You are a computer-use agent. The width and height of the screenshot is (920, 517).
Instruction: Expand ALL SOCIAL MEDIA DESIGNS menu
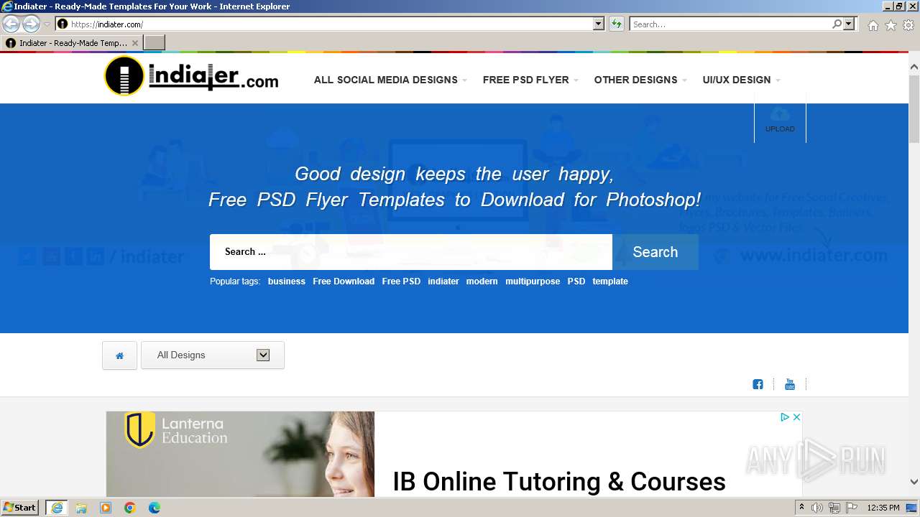pos(390,80)
